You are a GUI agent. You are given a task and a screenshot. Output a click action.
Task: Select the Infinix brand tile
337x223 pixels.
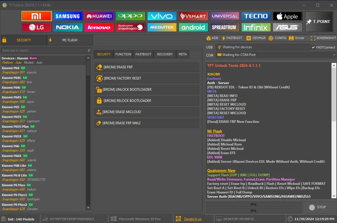click(256, 27)
